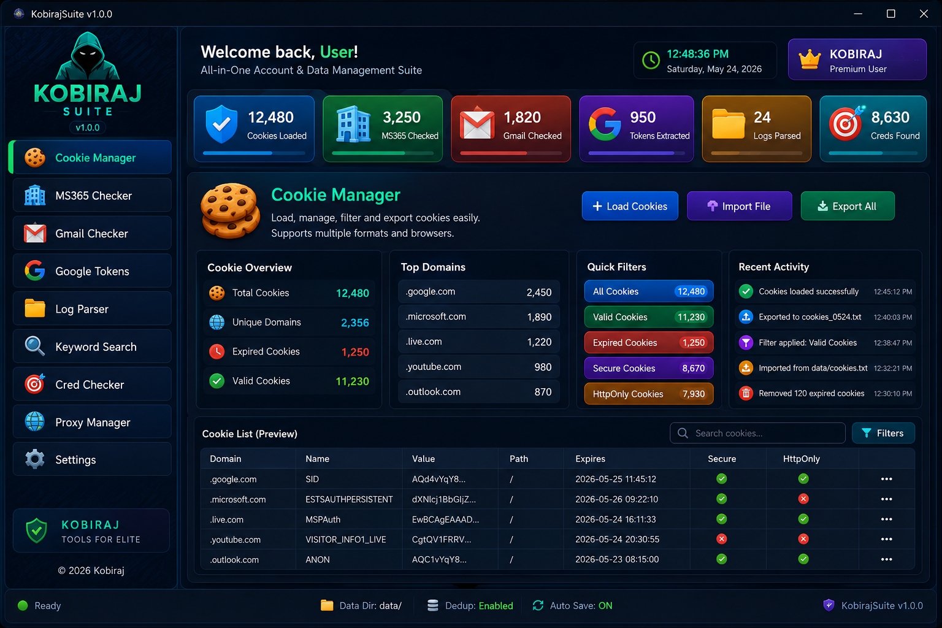Apply the HttpOnly Cookies quick filter
942x628 pixels.
click(x=649, y=394)
